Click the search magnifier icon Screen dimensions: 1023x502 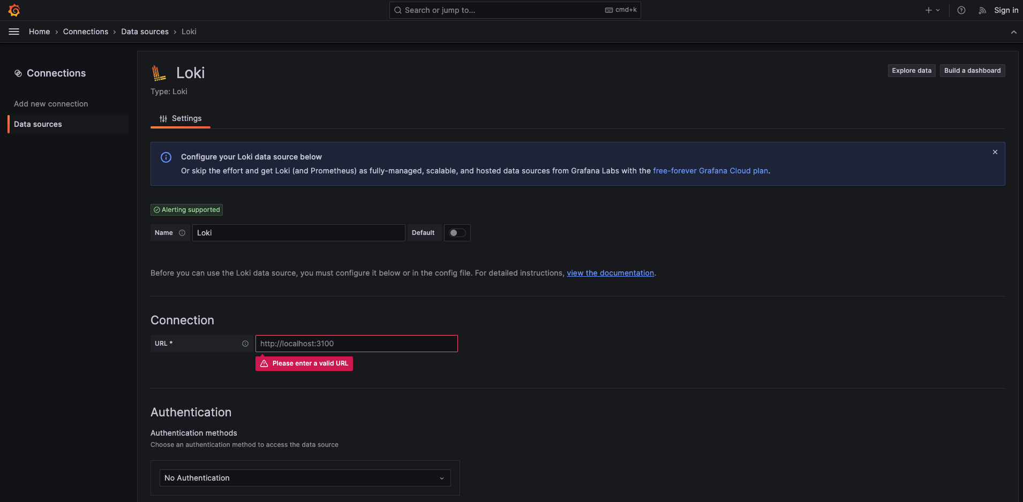point(398,10)
